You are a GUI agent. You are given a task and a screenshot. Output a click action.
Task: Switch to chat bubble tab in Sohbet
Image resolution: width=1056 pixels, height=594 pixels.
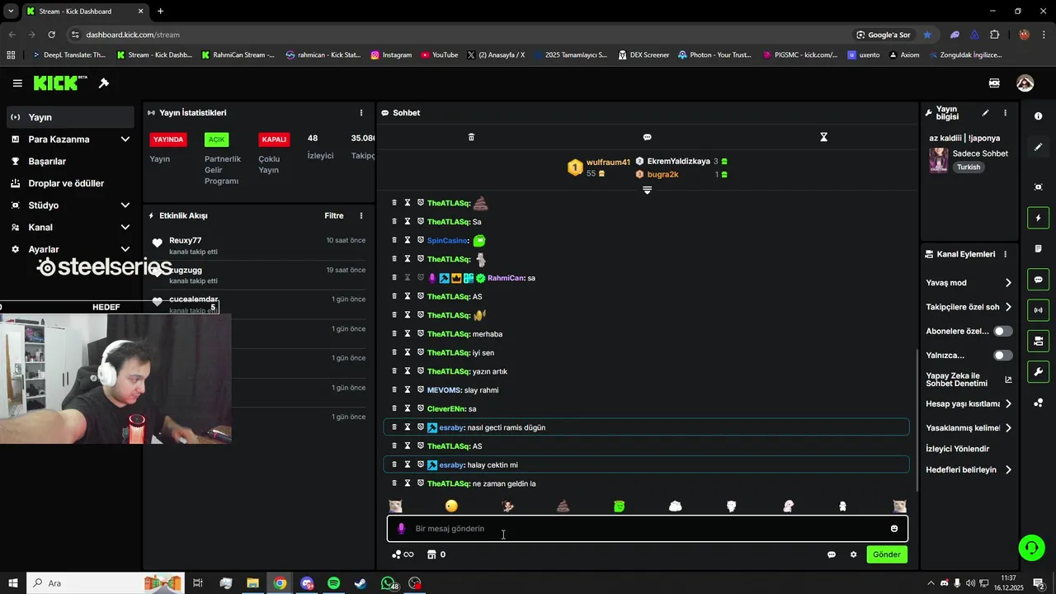tap(647, 137)
